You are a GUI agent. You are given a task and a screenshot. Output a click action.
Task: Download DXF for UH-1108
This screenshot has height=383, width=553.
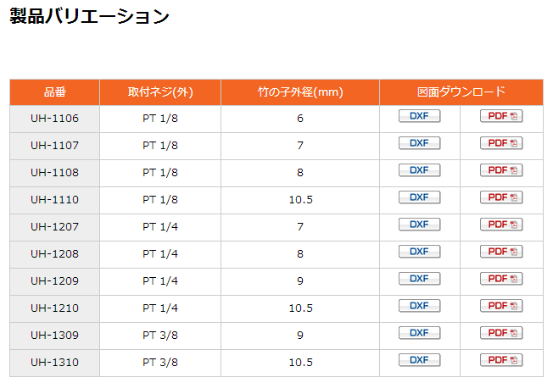[419, 170]
